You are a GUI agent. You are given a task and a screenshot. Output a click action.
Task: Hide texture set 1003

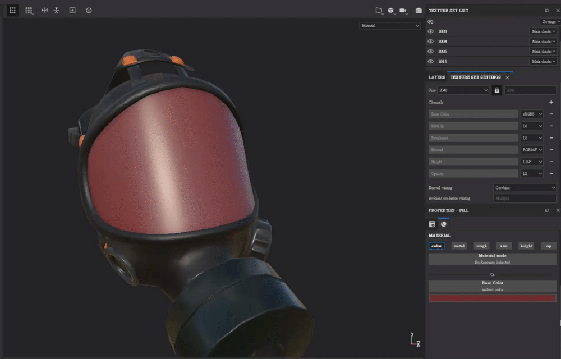click(x=431, y=31)
